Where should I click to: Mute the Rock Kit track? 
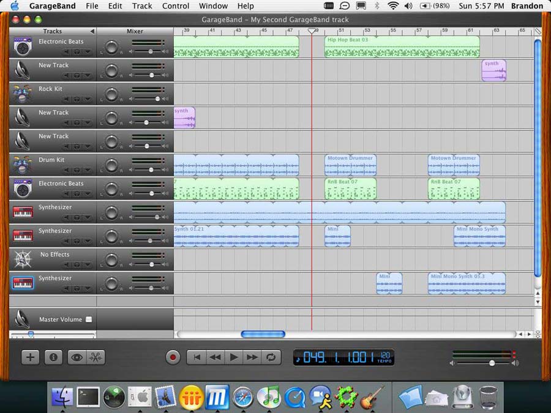(x=66, y=99)
